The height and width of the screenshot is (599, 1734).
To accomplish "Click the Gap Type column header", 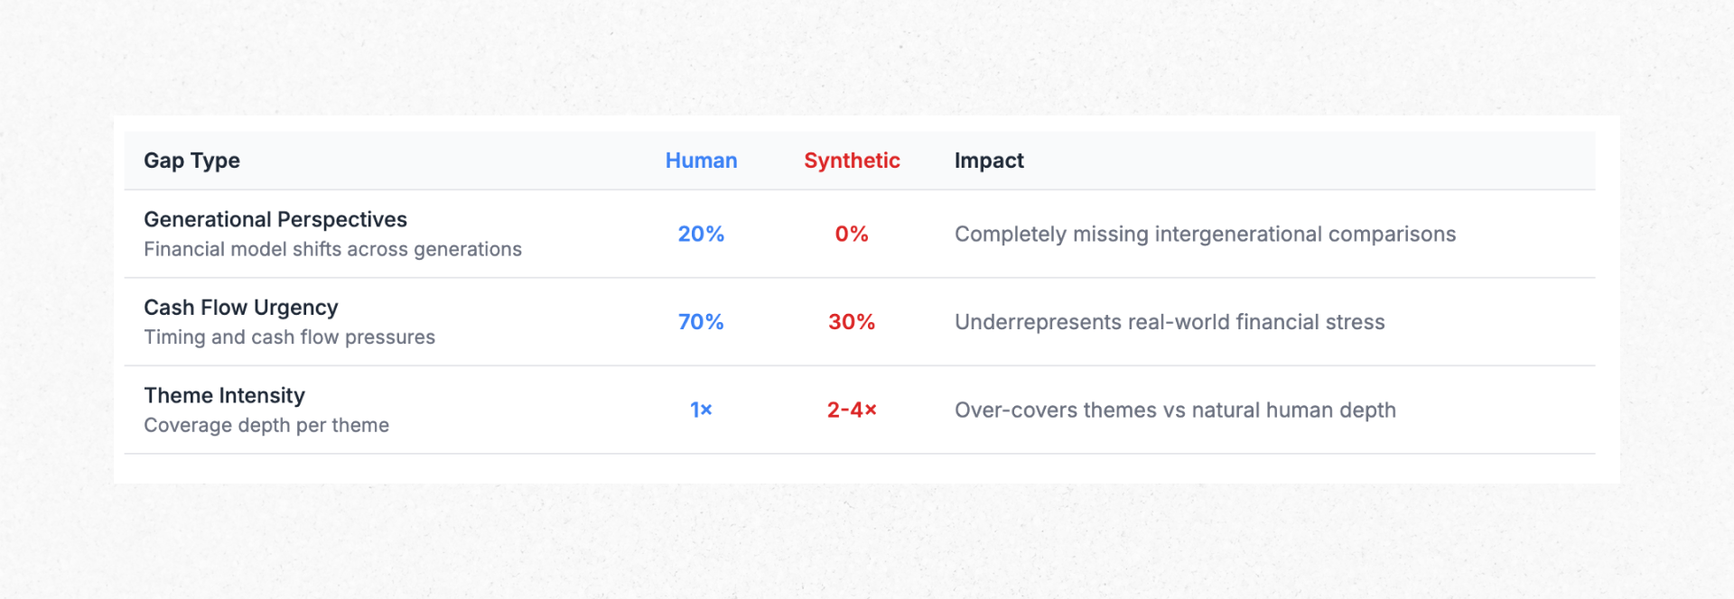I will coord(191,161).
